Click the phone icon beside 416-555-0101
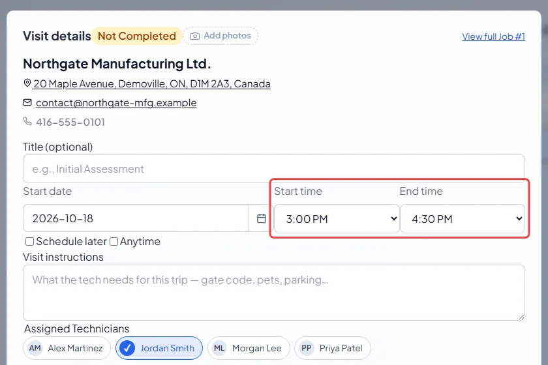The image size is (548, 365). (27, 121)
